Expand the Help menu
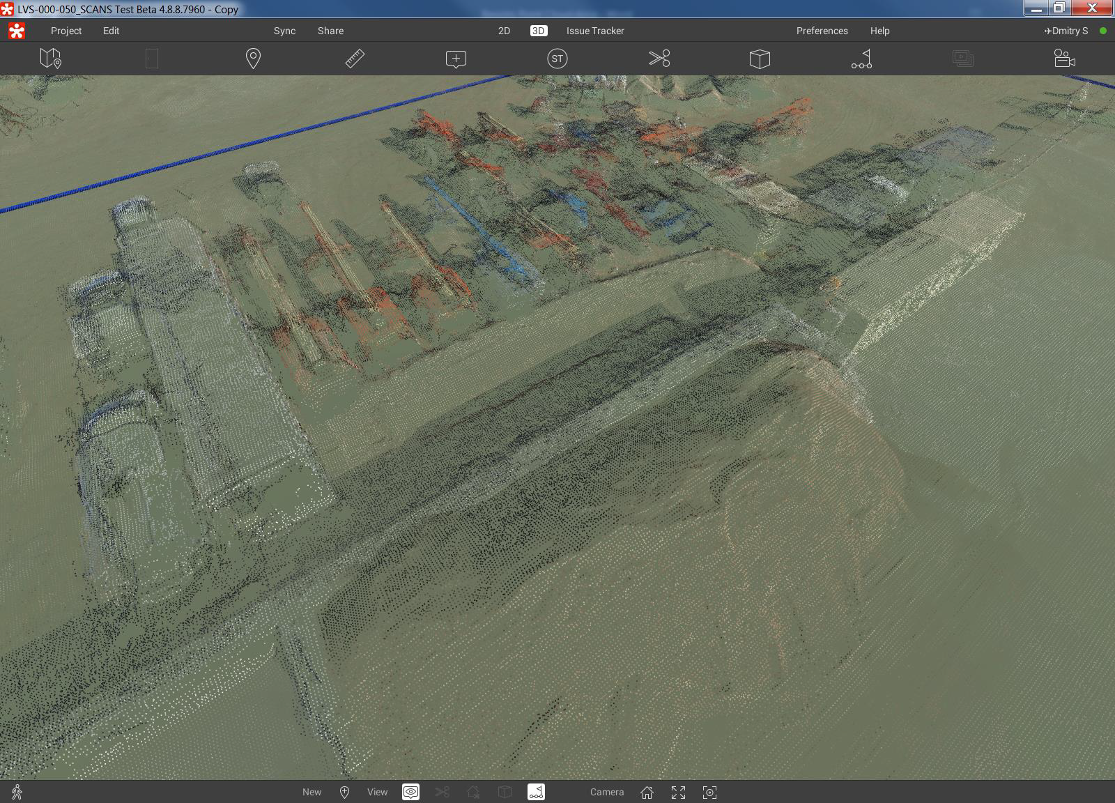 click(879, 31)
